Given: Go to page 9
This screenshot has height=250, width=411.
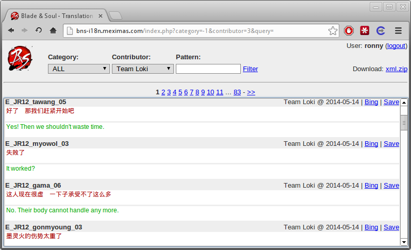Looking at the screenshot, I should click(x=203, y=92).
